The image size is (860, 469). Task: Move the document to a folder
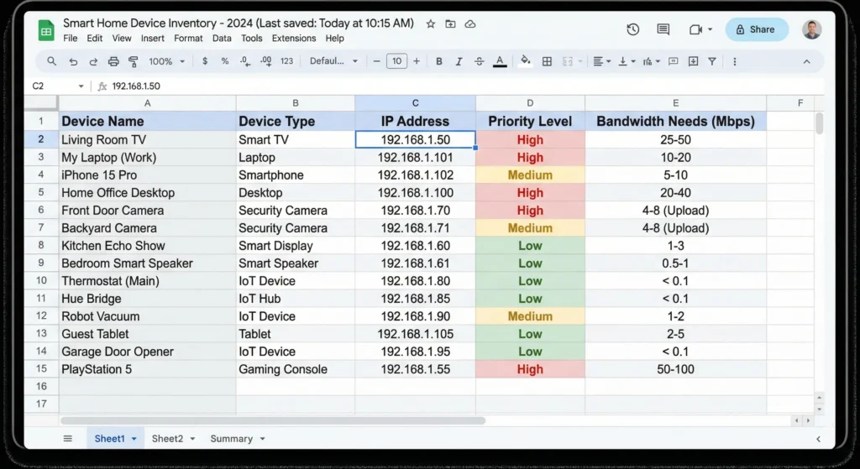(450, 24)
